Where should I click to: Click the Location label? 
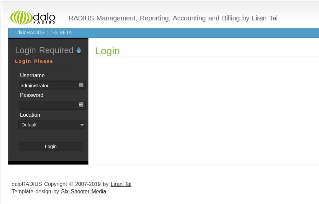[x=30, y=115]
